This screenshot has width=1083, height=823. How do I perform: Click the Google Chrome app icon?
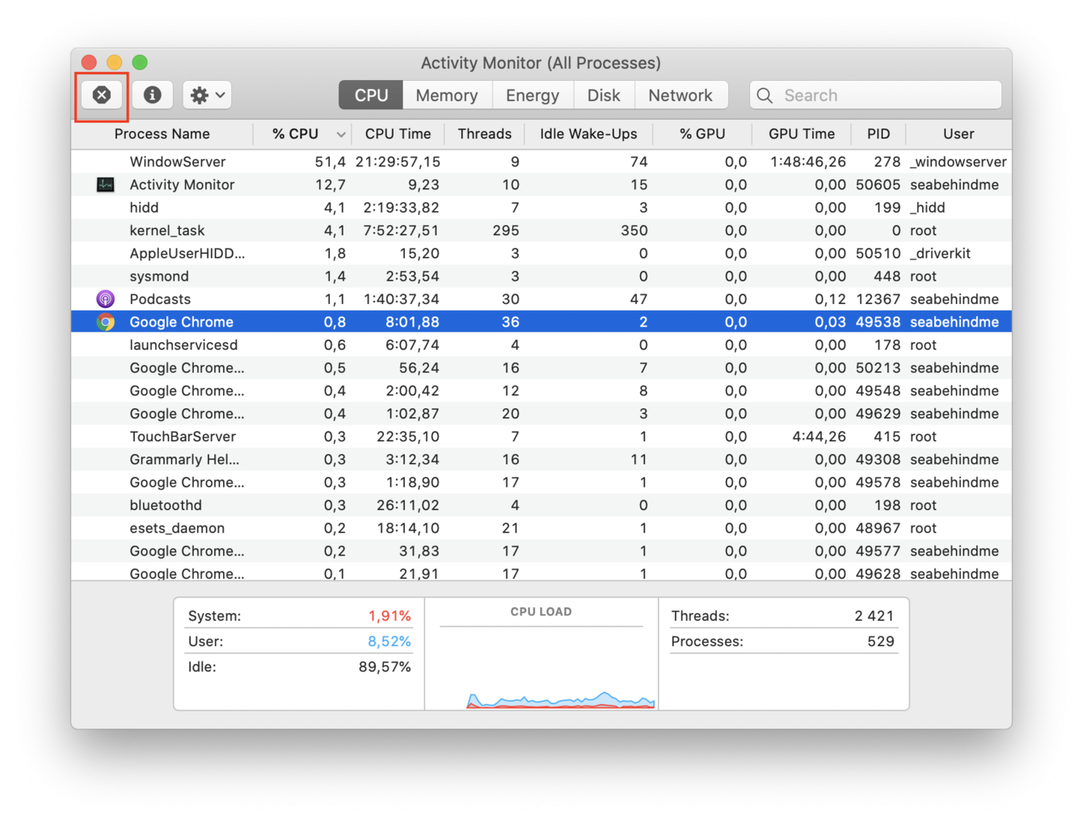coord(105,321)
